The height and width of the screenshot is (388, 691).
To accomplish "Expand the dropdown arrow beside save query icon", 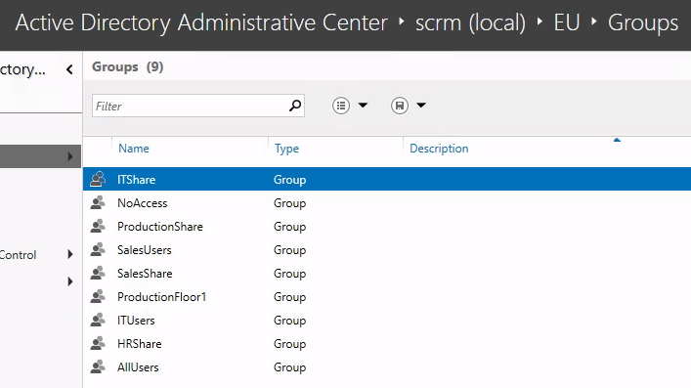I will click(x=421, y=105).
